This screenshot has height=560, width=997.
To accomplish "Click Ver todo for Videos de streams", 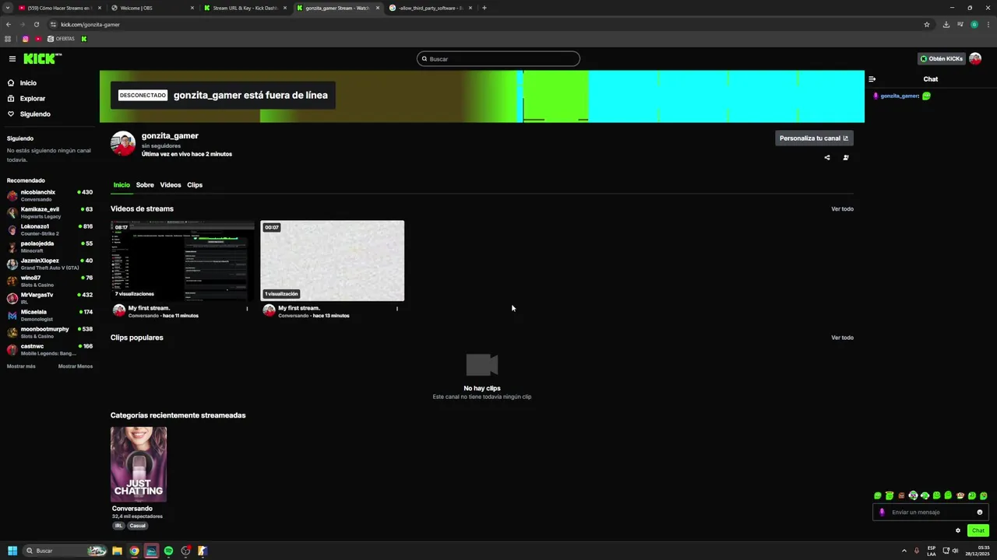I will coord(842,208).
